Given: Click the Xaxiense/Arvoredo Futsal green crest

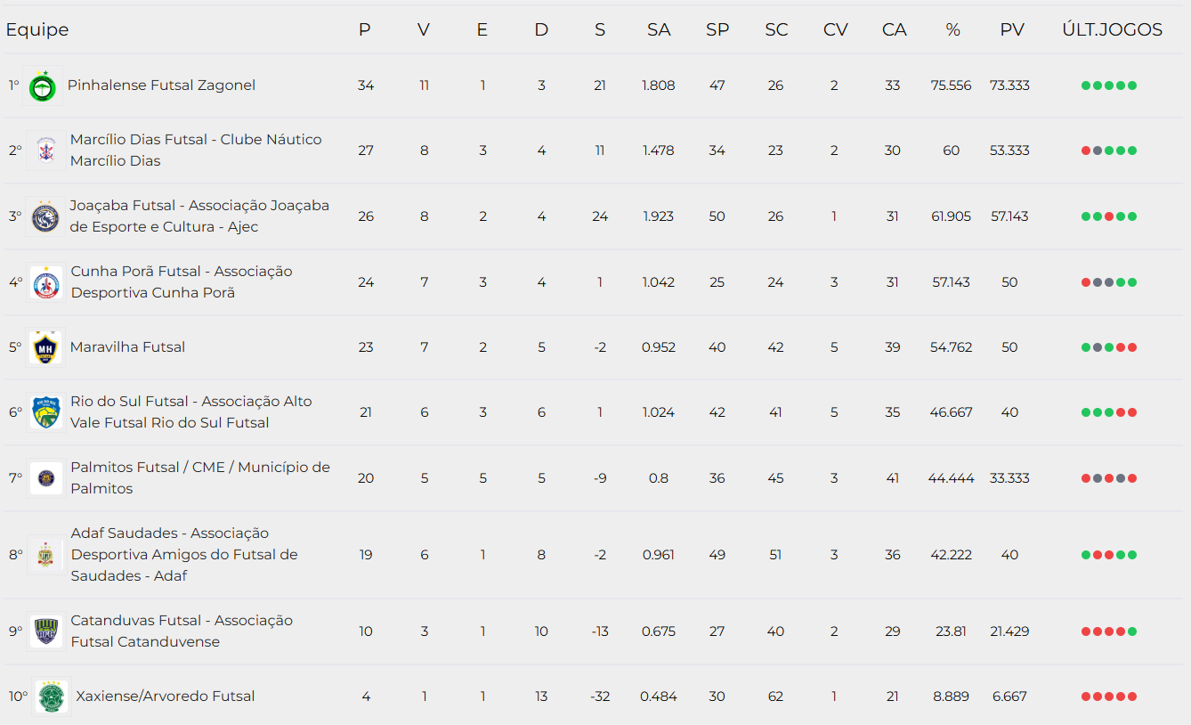Looking at the screenshot, I should coord(51,696).
